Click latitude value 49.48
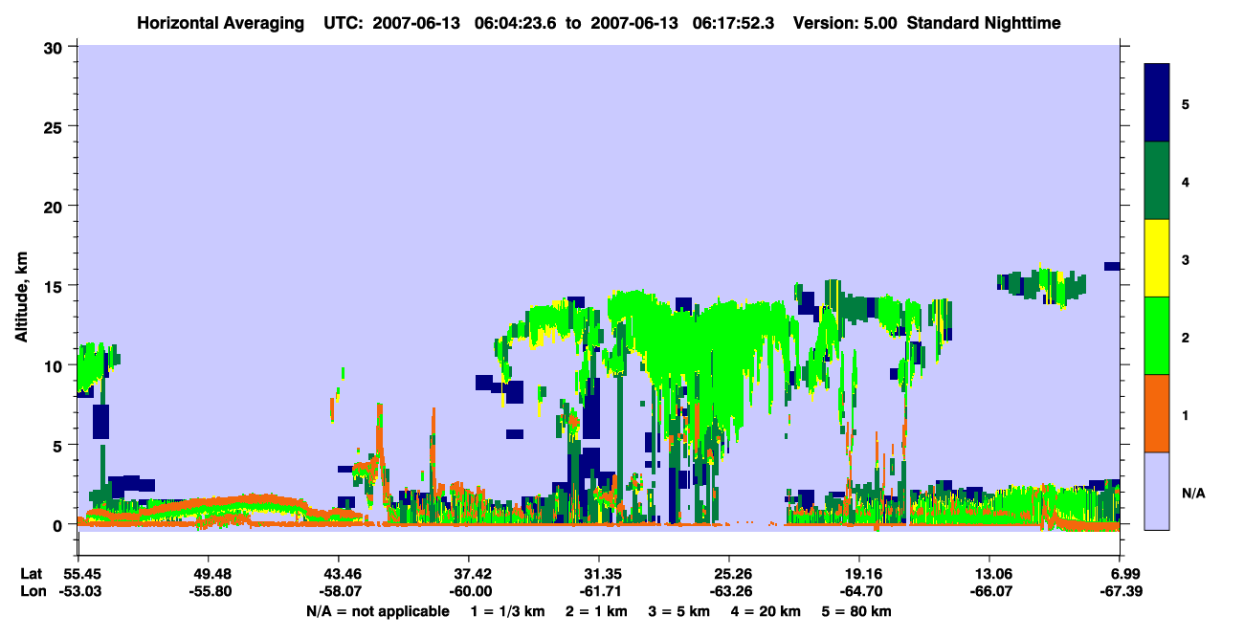This screenshot has height=638, width=1244. (x=208, y=574)
